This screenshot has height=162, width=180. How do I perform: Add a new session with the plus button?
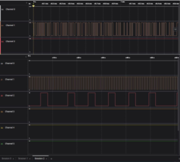pos(51,159)
